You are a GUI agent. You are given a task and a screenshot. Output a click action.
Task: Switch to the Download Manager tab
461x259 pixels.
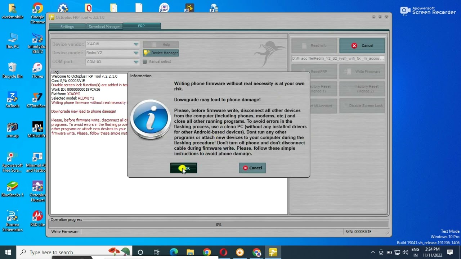pyautogui.click(x=104, y=27)
